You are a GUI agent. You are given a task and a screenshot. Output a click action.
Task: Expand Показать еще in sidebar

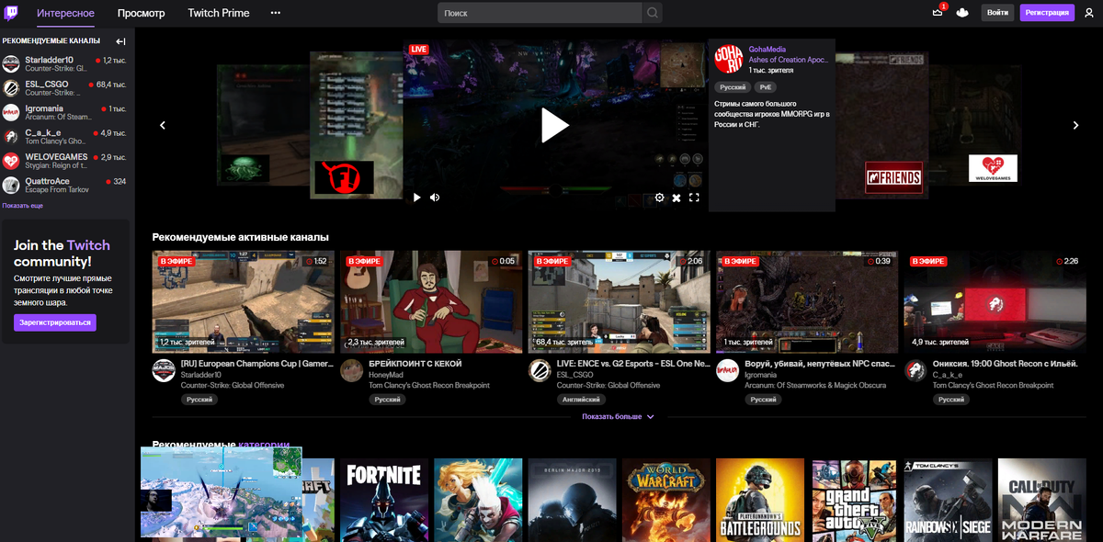click(23, 206)
